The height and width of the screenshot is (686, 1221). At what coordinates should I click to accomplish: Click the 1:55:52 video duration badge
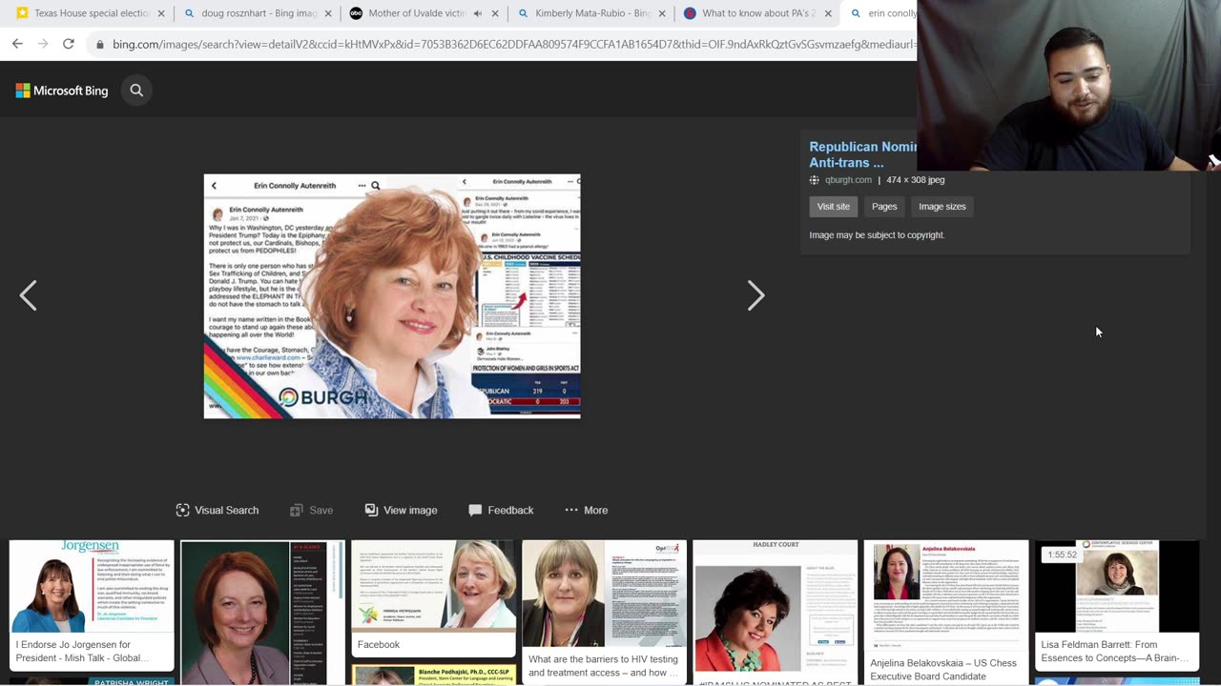tap(1062, 555)
